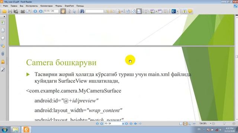The image size is (238, 133).
Task: Click the search text field
Action: [94, 11]
